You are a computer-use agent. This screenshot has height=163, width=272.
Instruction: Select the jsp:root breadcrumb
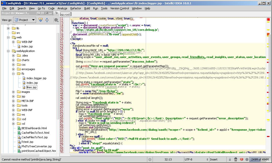coord(65,14)
